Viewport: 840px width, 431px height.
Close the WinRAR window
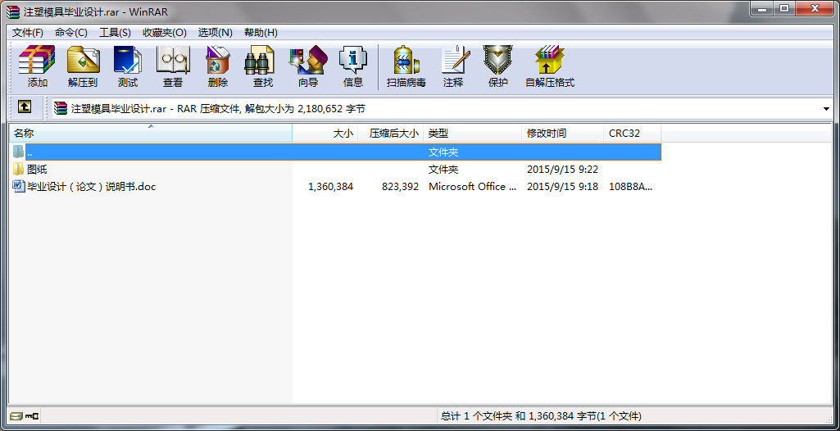click(x=816, y=9)
